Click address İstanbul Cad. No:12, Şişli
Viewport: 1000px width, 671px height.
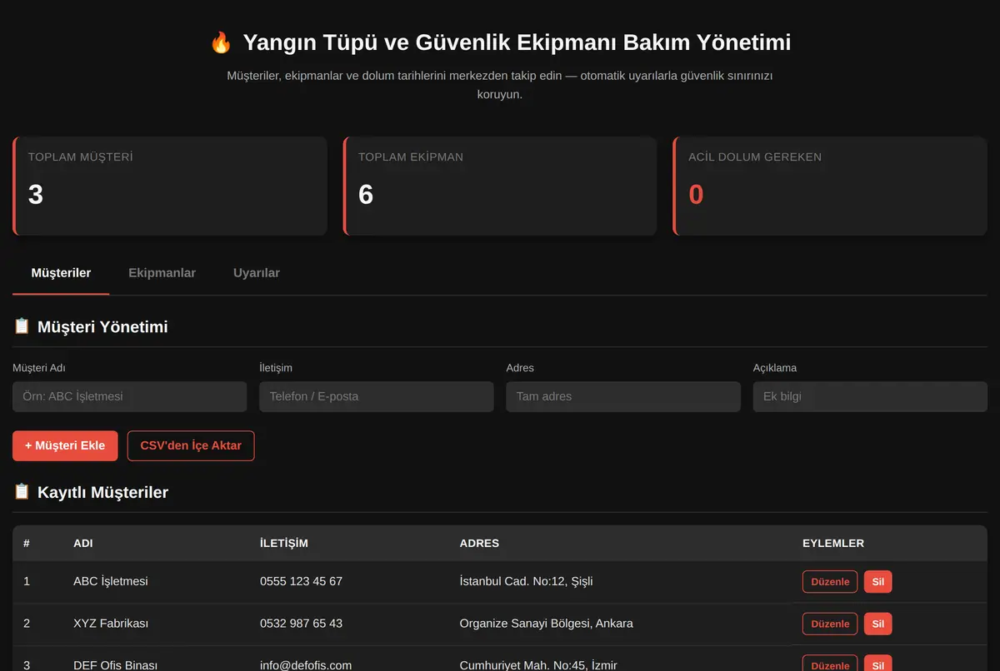point(526,581)
